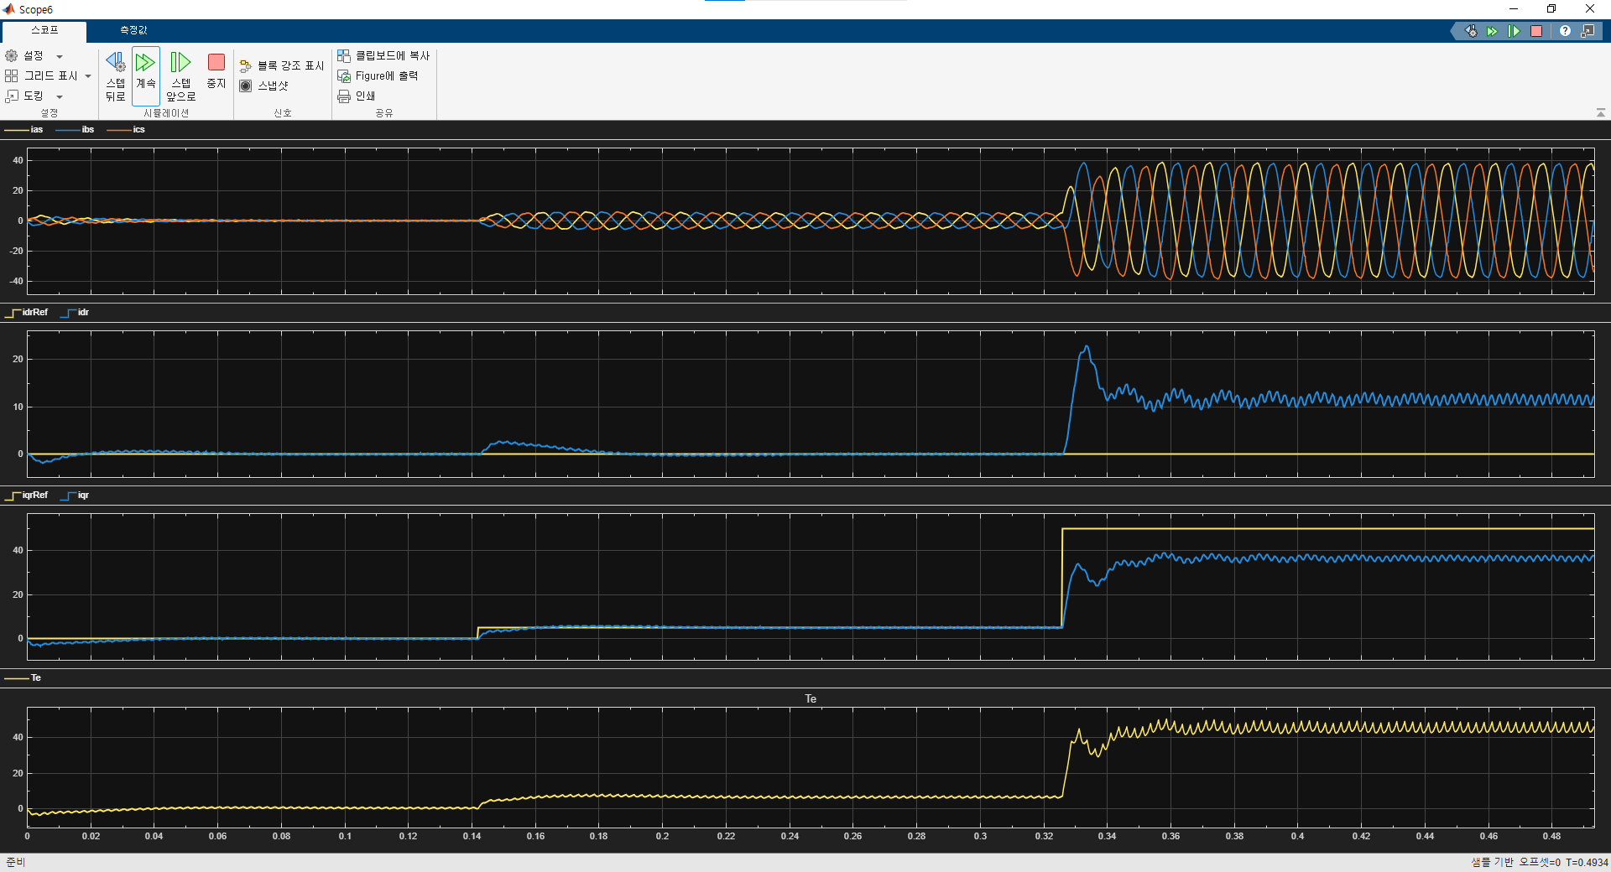Toggle Te legend entry with yellow line sample

[23, 678]
